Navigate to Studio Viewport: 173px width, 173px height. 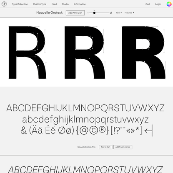point(65,4)
